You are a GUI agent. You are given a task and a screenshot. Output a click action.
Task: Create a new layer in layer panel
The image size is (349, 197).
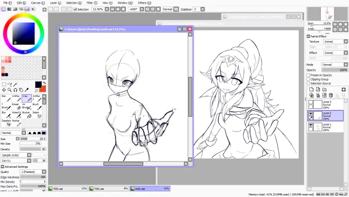[312, 89]
